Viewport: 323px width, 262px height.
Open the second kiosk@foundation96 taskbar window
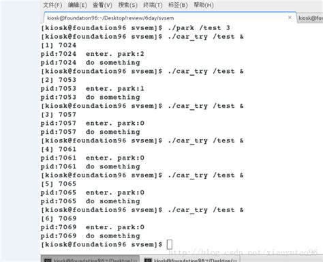(190, 259)
